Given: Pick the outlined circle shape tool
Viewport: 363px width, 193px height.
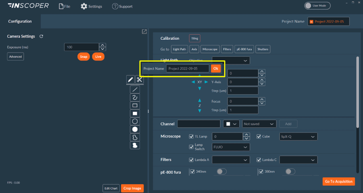Looking at the screenshot, I should pyautogui.click(x=135, y=121).
